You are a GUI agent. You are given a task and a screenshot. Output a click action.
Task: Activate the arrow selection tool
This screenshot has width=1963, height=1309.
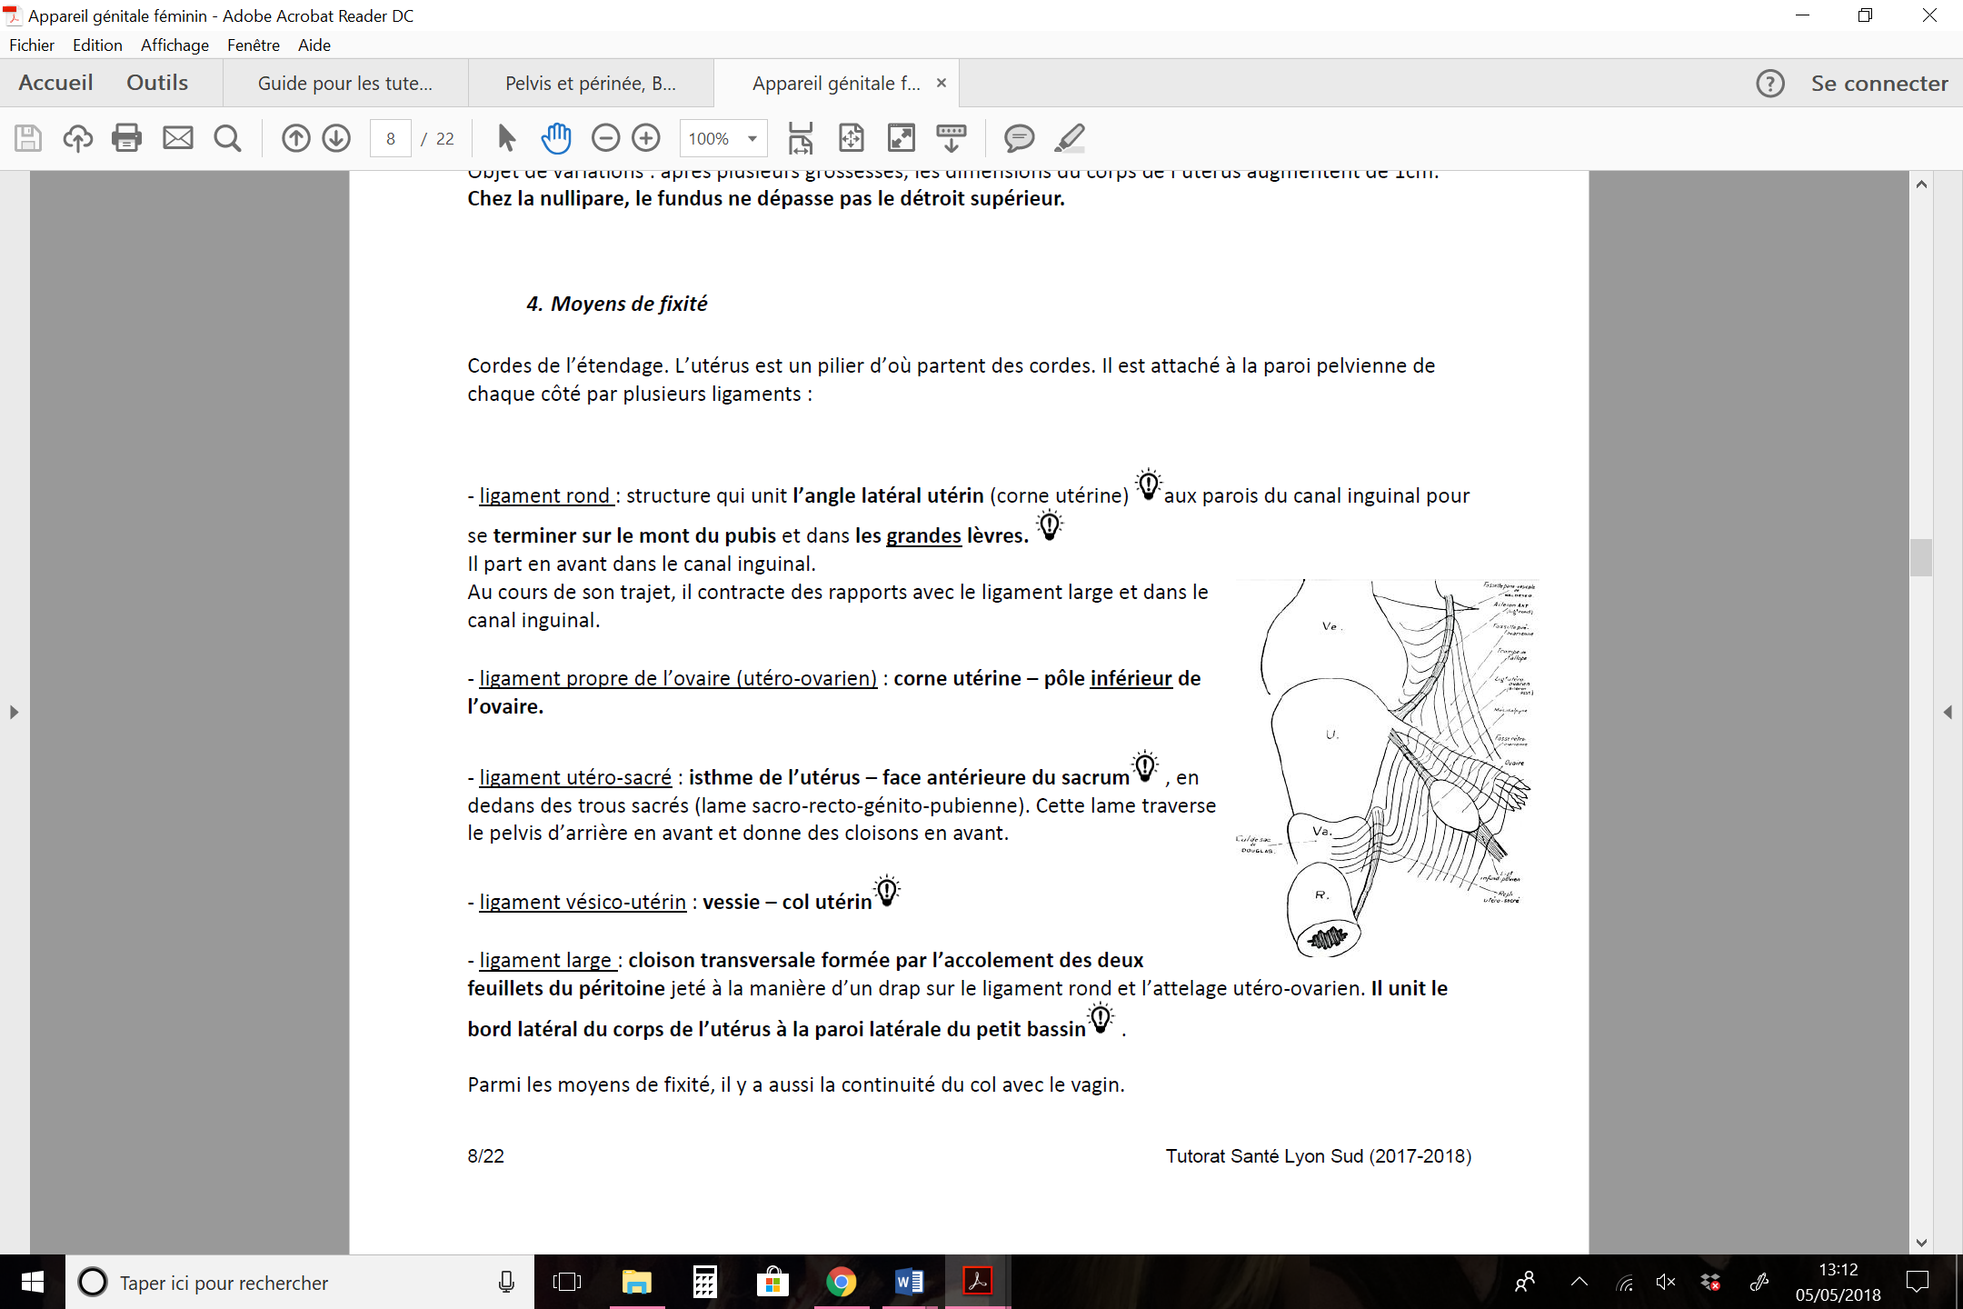coord(506,138)
